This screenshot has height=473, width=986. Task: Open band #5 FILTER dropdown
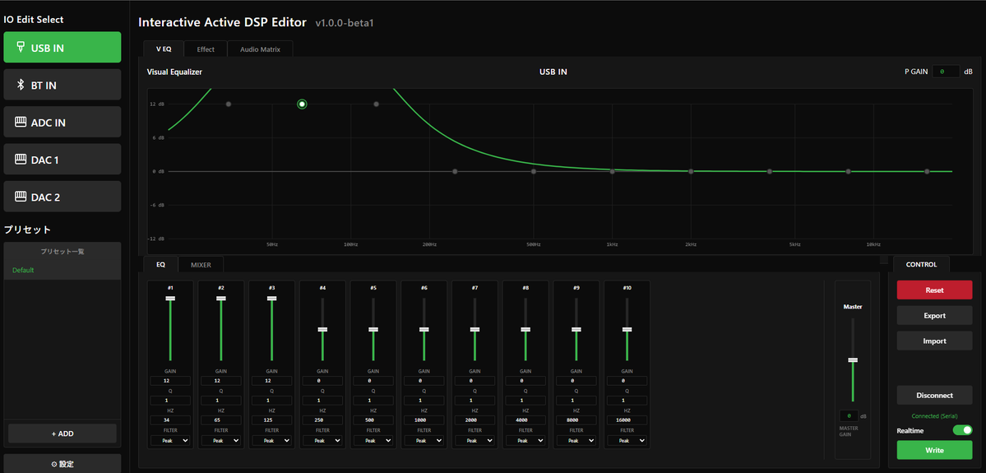click(x=373, y=441)
